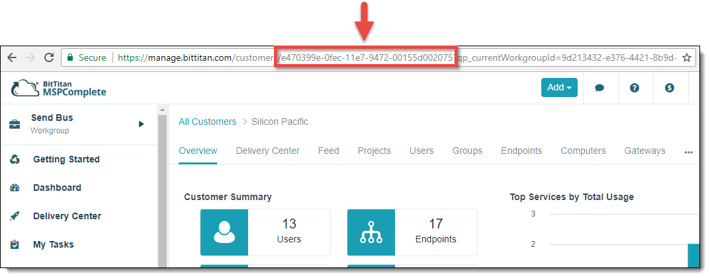Click the green Secure padlock icon

point(69,57)
